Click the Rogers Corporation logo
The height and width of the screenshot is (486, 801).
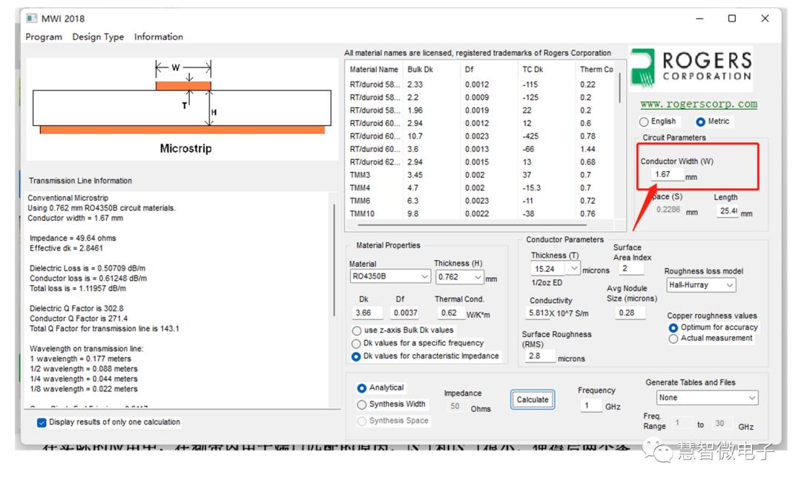(x=690, y=68)
